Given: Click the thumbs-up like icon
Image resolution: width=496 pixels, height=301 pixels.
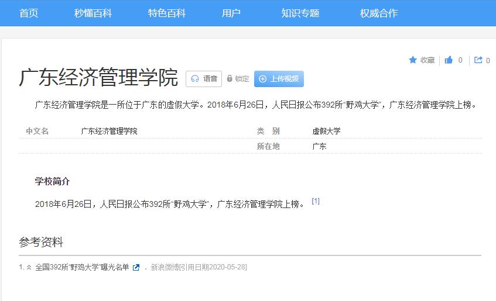Looking at the screenshot, I should 449,60.
